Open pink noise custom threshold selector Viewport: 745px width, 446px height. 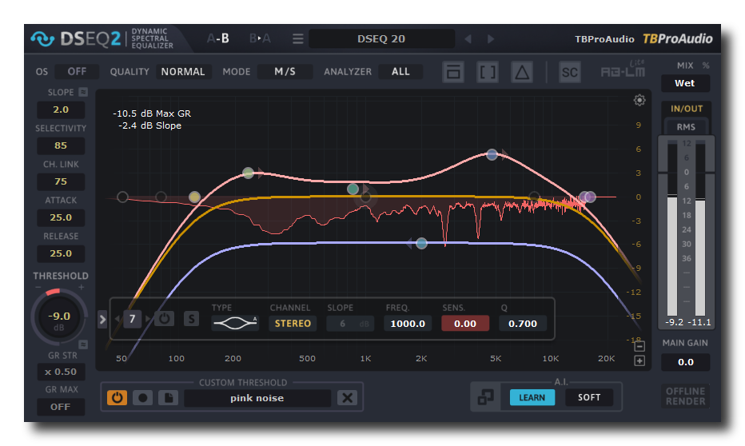point(257,398)
